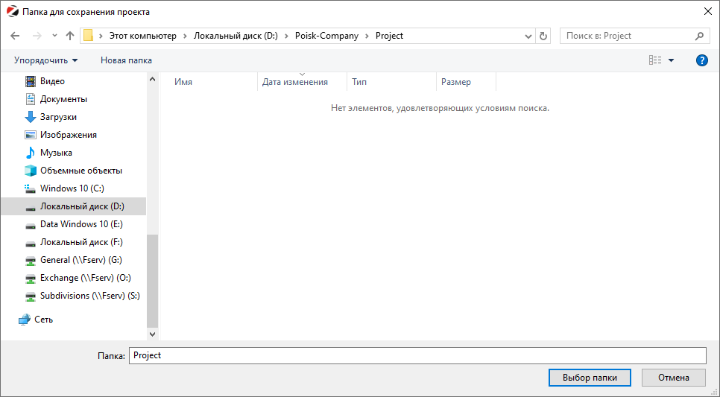Image resolution: width=720 pixels, height=397 pixels.
Task: Open the General (\\Fserv) (G:) network drive
Action: [80, 260]
